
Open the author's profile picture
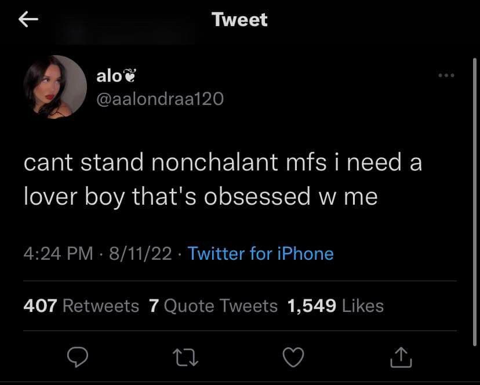point(55,87)
